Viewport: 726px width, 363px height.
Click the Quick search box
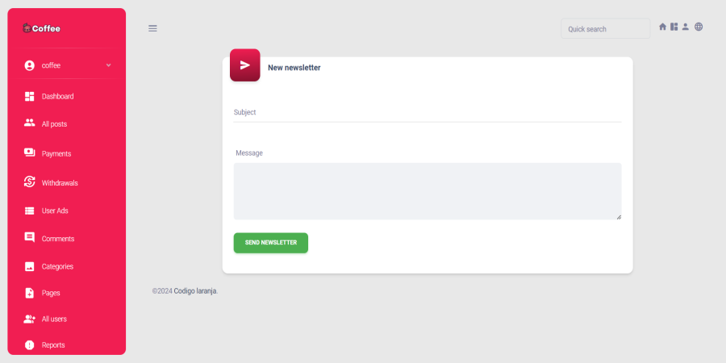[604, 29]
